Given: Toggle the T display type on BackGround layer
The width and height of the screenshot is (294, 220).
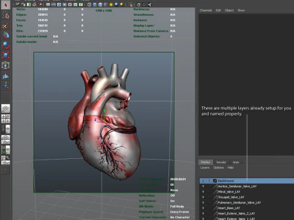Looking at the screenshot, I should click(x=209, y=181).
